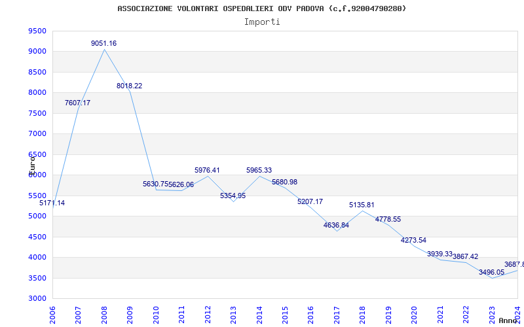Click the 5680.98 value label
The width and height of the screenshot is (524, 327).
point(284,182)
